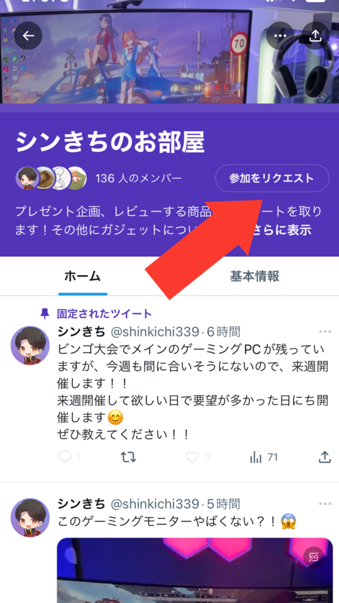Tap the share icon in header

[x=315, y=36]
